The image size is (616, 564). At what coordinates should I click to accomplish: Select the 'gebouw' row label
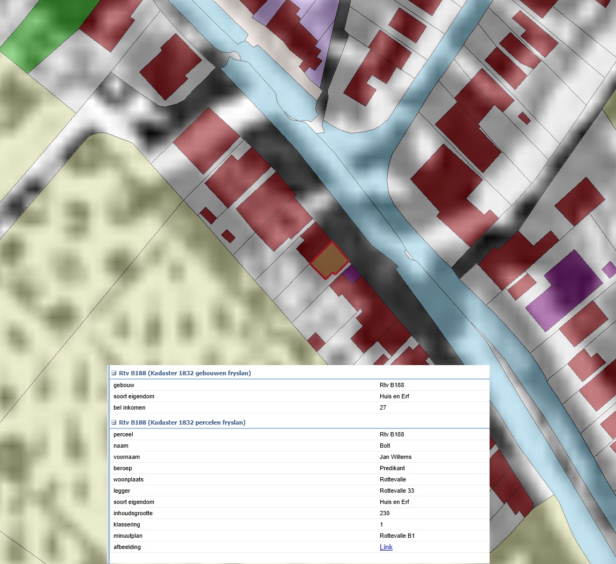coord(124,385)
